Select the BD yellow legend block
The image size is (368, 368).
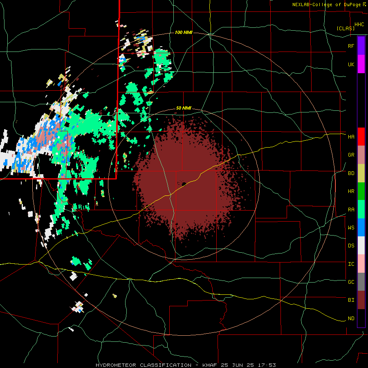coord(361,173)
